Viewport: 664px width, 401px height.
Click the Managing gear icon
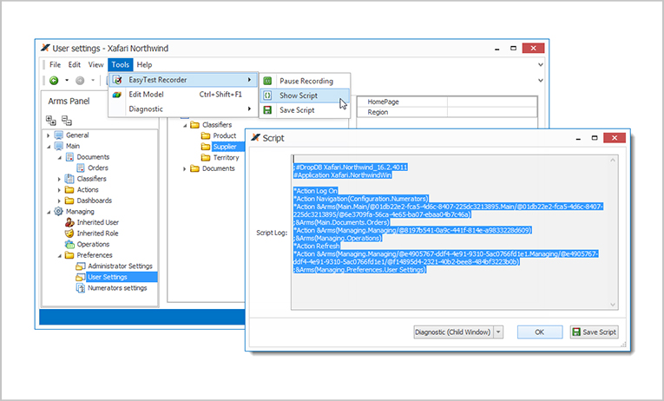(x=58, y=211)
